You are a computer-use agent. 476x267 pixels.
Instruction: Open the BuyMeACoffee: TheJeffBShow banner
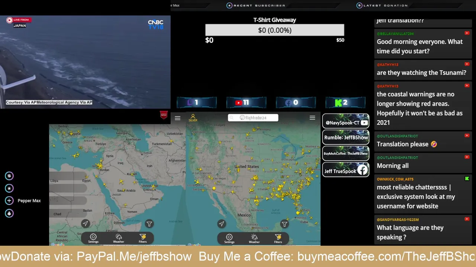346,154
